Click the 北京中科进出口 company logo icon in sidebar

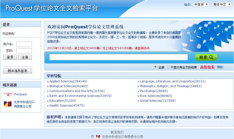tap(8, 104)
